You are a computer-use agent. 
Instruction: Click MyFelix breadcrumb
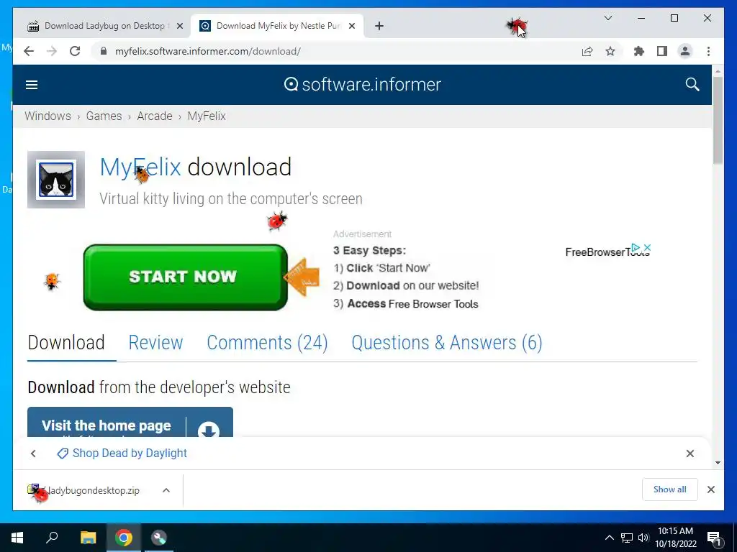pos(207,116)
